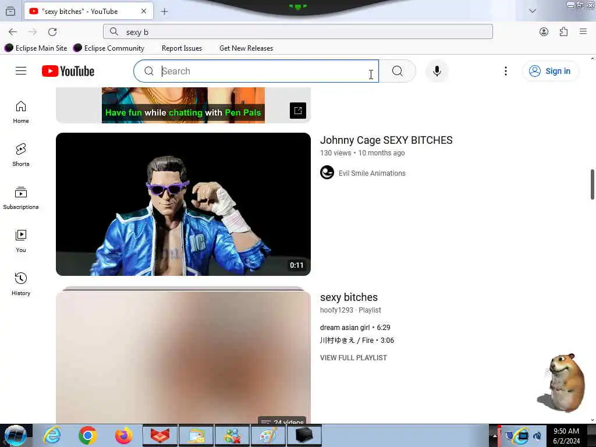Open History in the sidebar
The width and height of the screenshot is (596, 447).
21,284
